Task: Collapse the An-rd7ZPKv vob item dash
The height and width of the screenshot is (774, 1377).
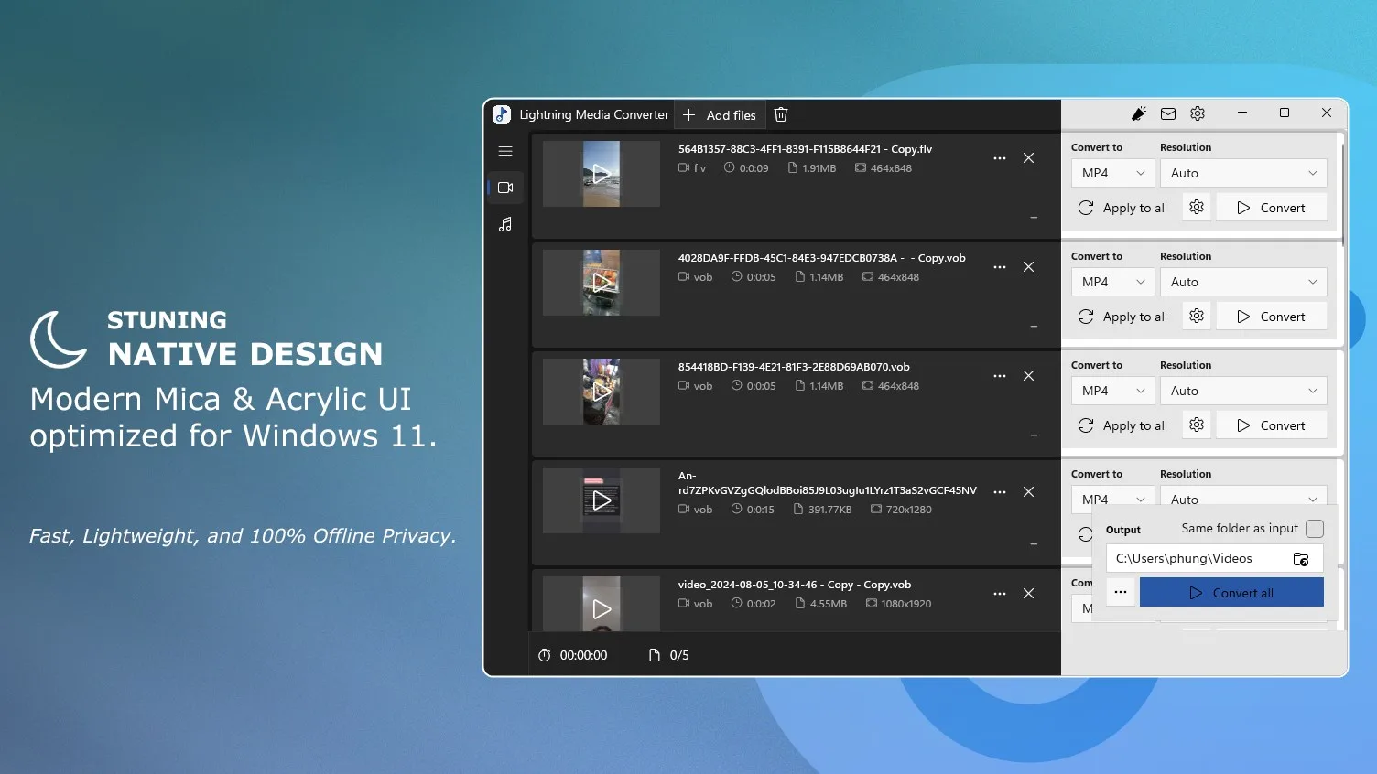Action: (1034, 544)
